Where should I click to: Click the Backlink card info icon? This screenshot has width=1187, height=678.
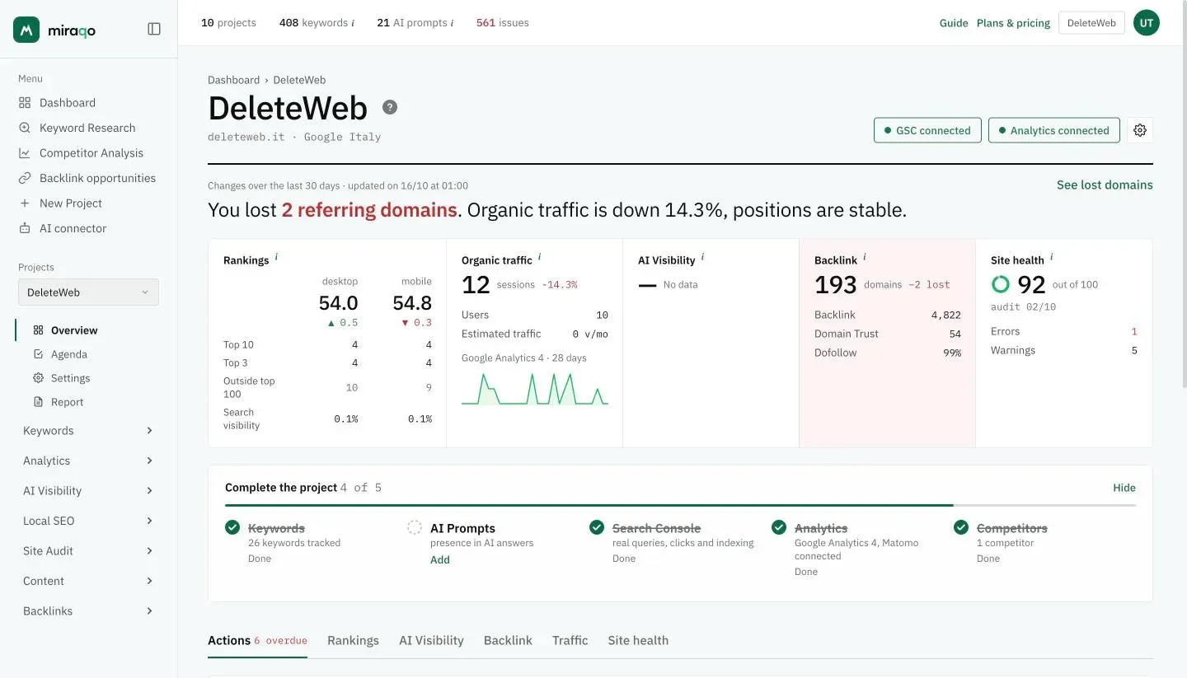coord(865,257)
